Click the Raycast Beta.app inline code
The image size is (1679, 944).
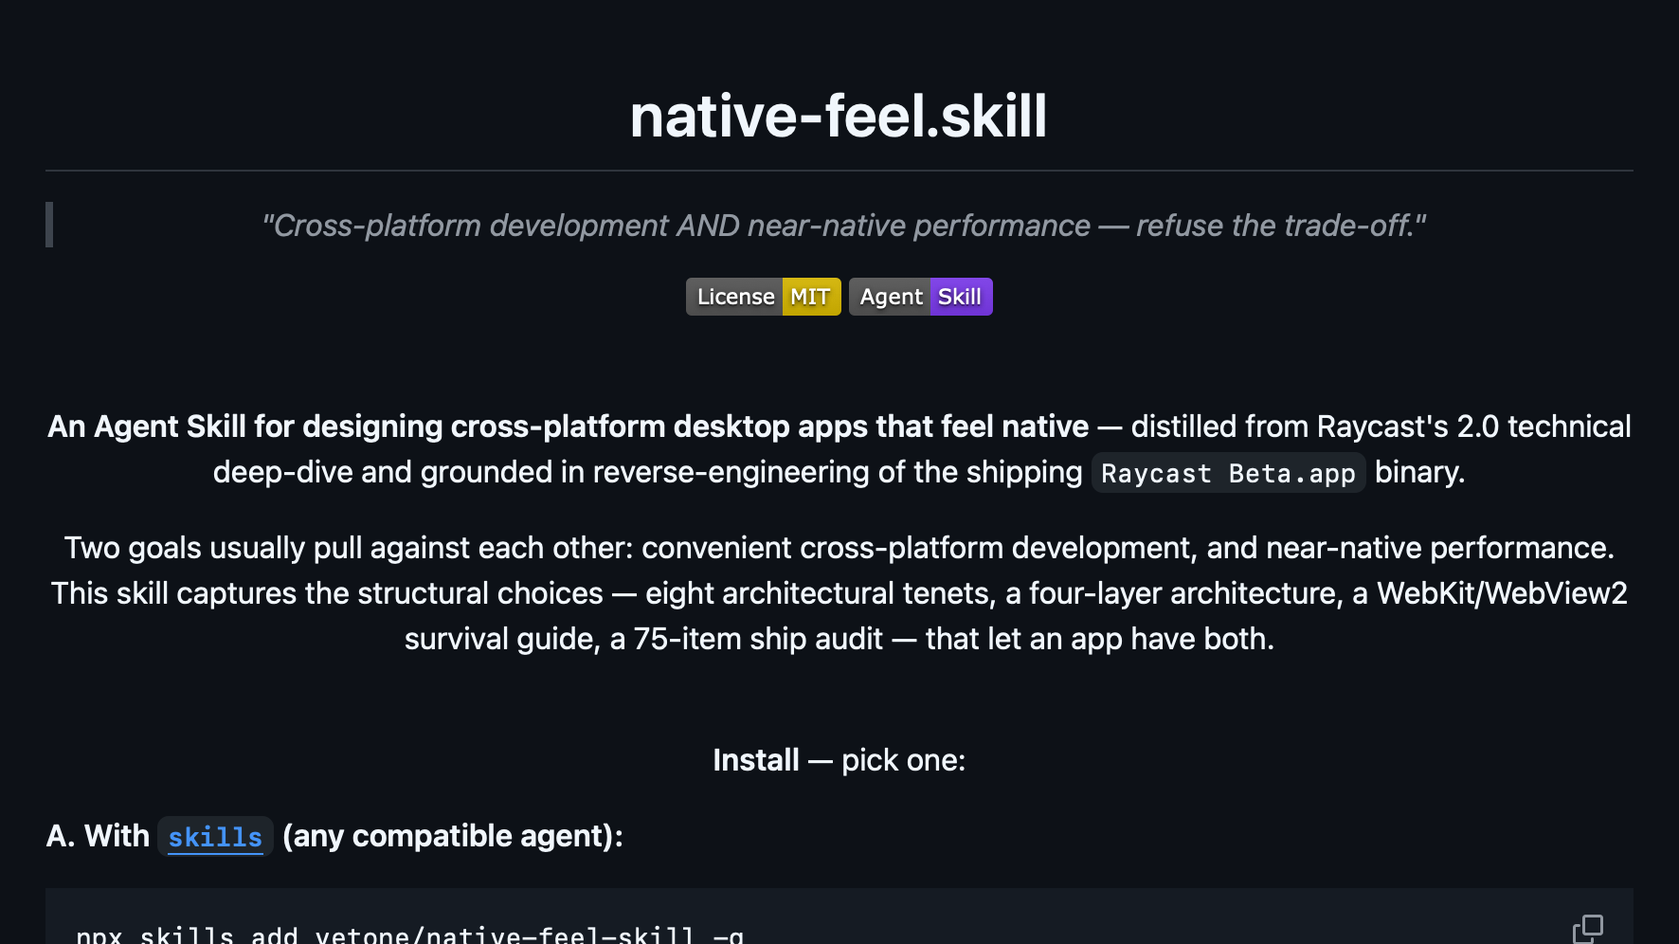tap(1228, 473)
